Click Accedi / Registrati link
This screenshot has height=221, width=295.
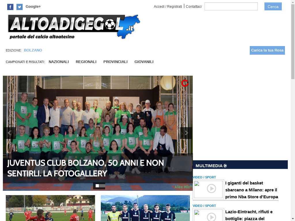click(168, 7)
